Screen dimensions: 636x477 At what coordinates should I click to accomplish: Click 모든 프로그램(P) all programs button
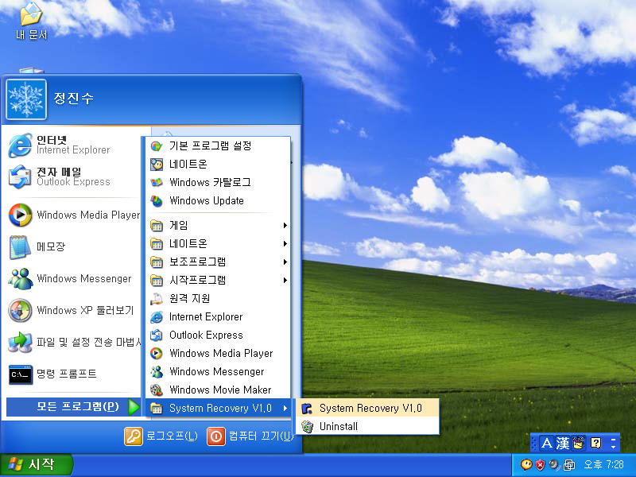pyautogui.click(x=74, y=407)
